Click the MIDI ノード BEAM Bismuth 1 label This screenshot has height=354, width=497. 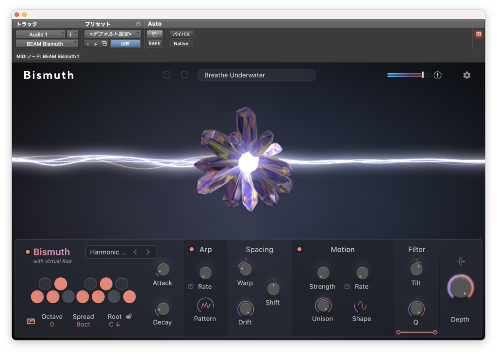click(x=48, y=56)
